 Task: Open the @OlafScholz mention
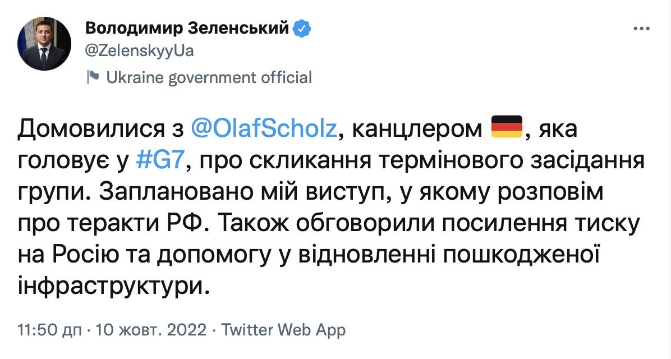pos(265,129)
